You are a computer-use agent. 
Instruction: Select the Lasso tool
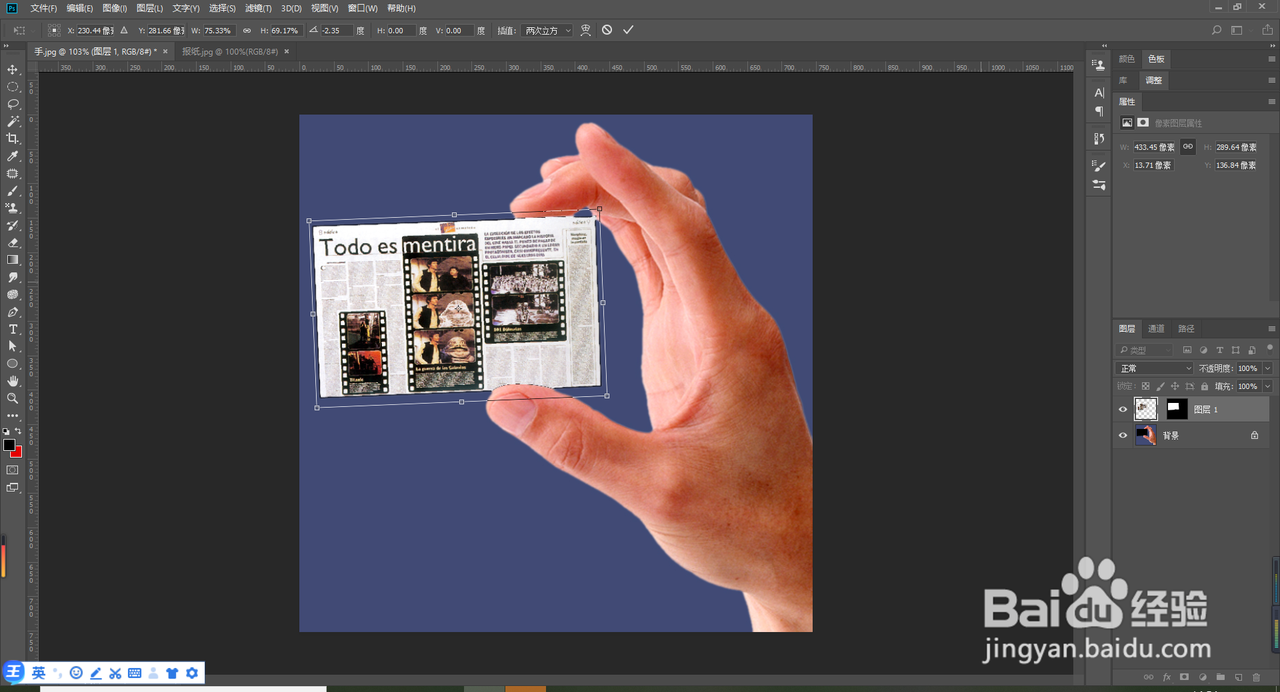click(x=13, y=104)
